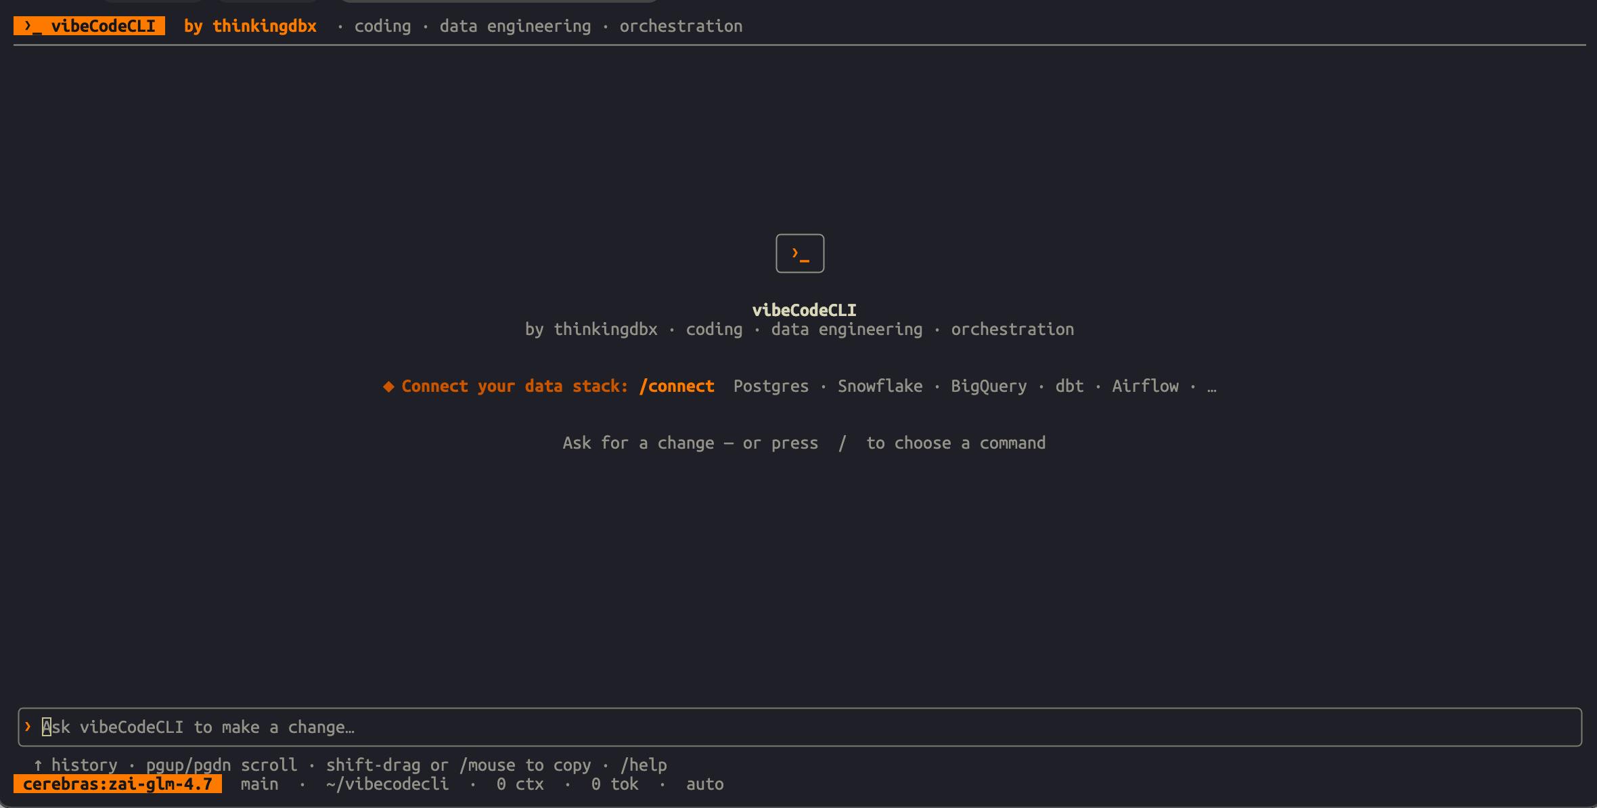
Task: Click 'data engineering' in the top header
Action: tap(515, 26)
